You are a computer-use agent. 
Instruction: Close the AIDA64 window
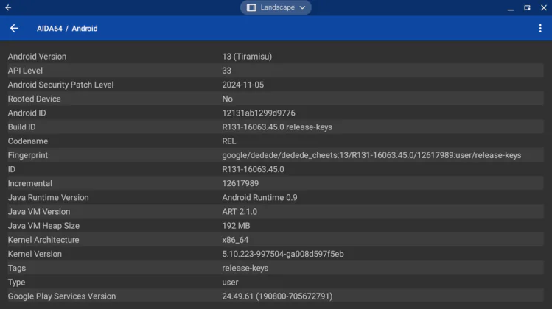[x=544, y=7]
